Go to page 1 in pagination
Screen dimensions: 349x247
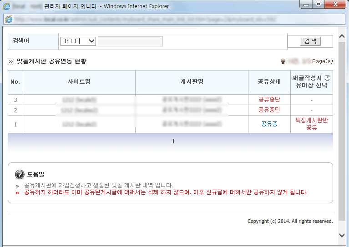tap(173, 141)
